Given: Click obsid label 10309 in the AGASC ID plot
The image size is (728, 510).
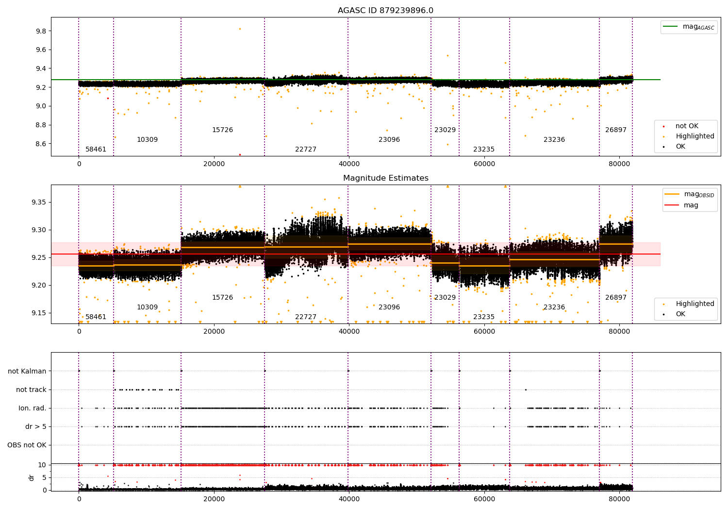Looking at the screenshot, I should click(x=147, y=139).
